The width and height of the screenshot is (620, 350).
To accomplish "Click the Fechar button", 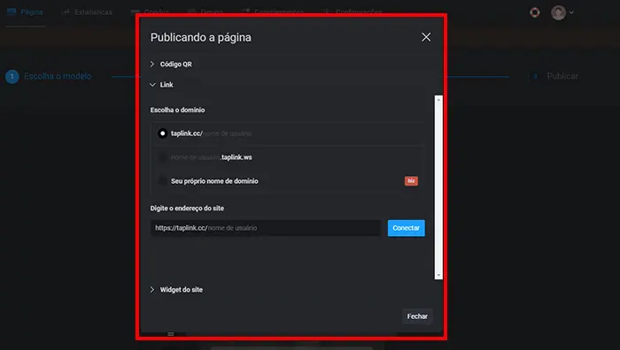I will [x=417, y=316].
